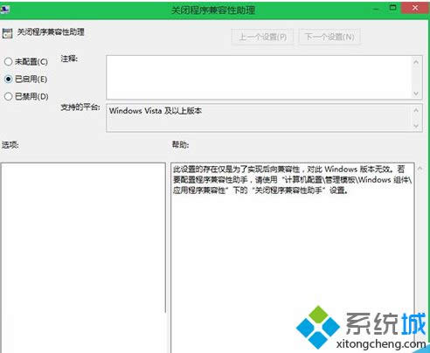430x353 pixels.
Task: Maximize the policy settings window
Action: tap(392, 8)
